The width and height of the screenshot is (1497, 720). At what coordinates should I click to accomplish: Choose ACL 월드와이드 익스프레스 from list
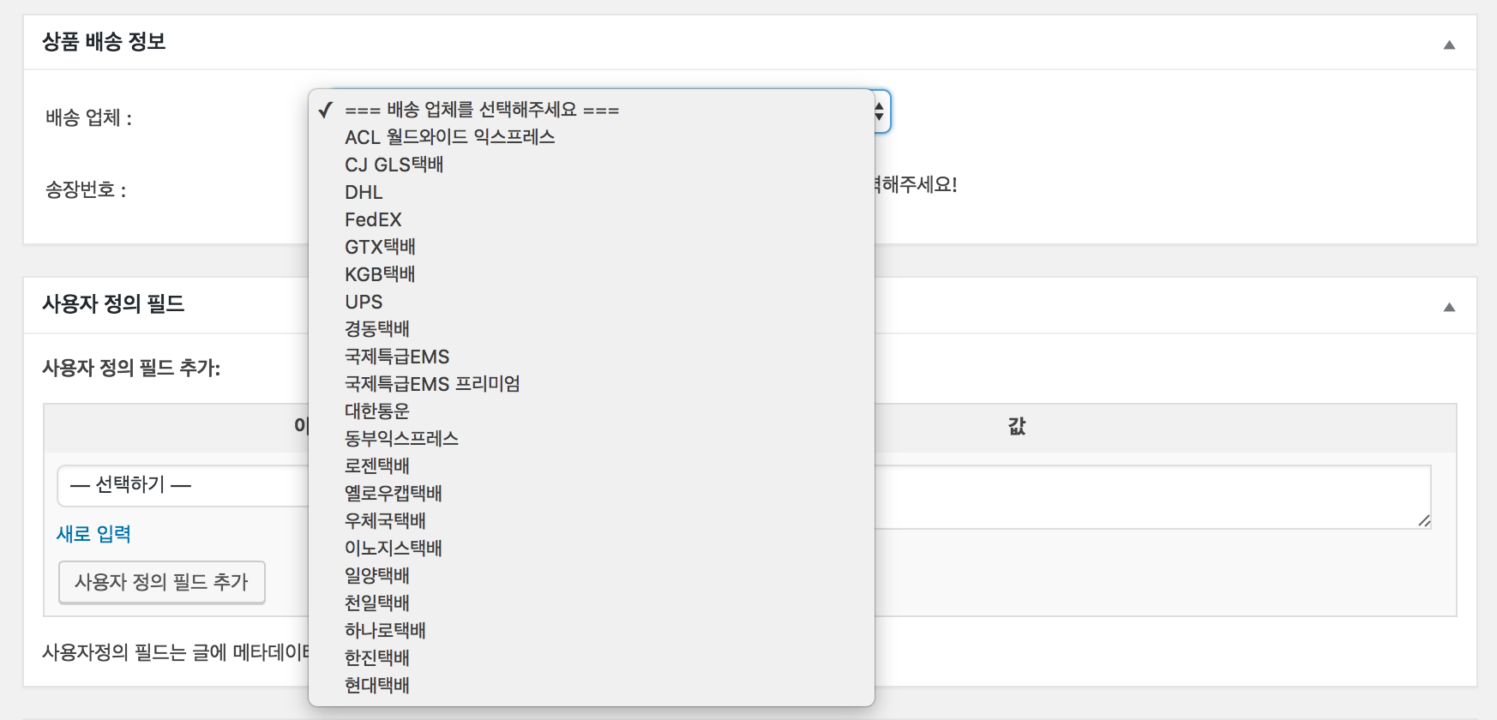tap(591, 137)
